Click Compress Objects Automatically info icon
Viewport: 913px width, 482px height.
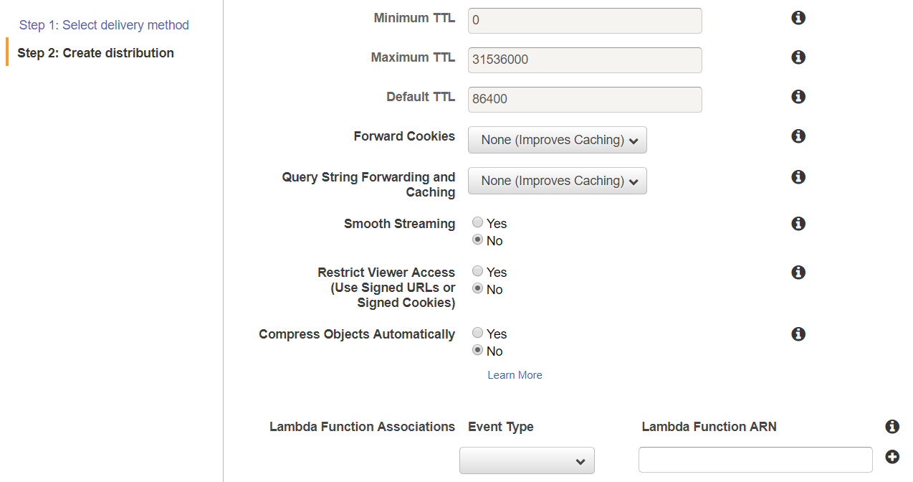[x=798, y=334]
